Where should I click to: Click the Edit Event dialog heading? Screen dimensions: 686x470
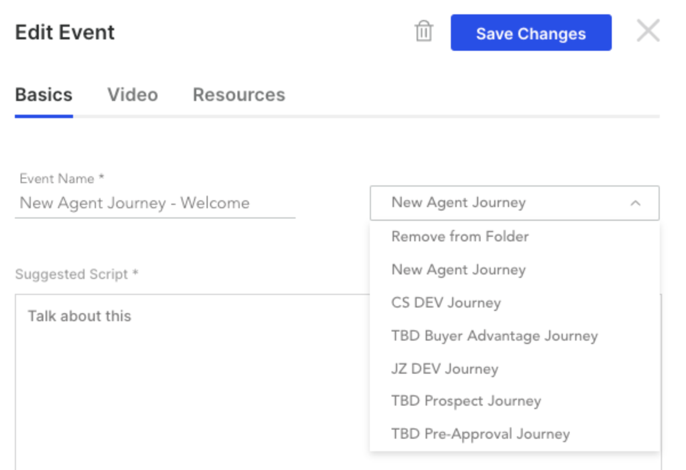coord(64,32)
